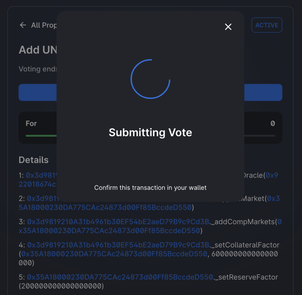Click the Details section heading
Image resolution: width=302 pixels, height=295 pixels.
point(34,160)
